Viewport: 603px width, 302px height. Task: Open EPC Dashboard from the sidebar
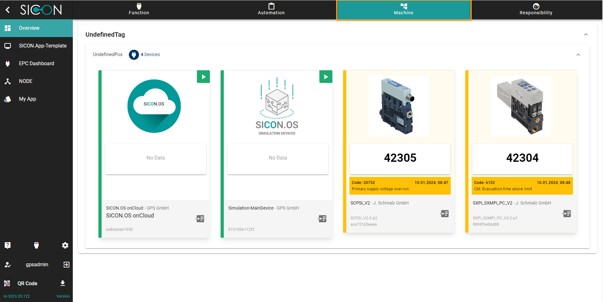pos(36,63)
